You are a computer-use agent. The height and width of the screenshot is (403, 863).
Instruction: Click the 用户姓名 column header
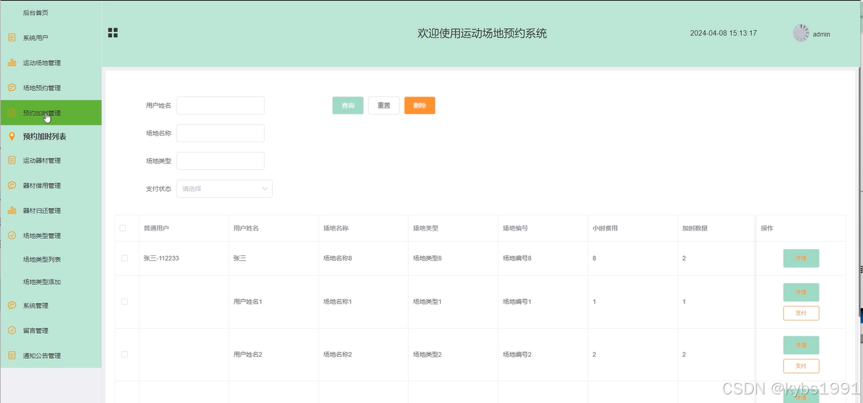click(246, 228)
